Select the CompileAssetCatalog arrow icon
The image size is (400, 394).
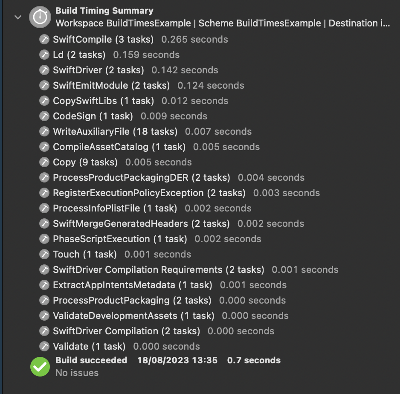click(x=44, y=147)
